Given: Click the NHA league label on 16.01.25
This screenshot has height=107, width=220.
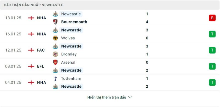Looking at the screenshot, I should (x=42, y=34).
